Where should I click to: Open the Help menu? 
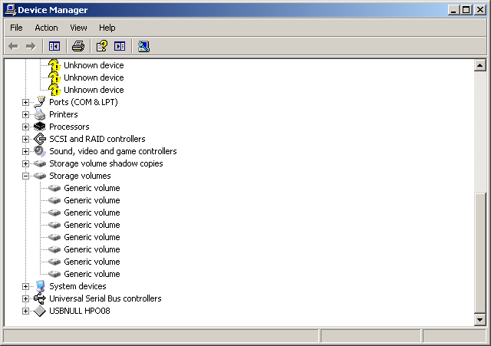click(107, 28)
